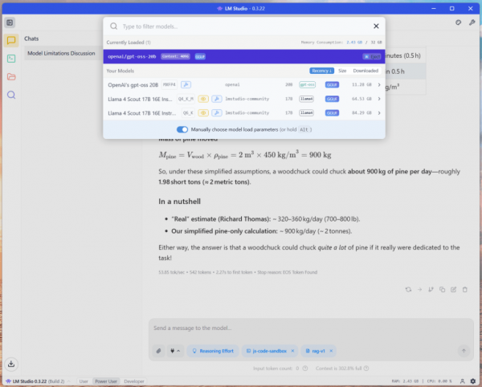
Task: Click the send message arrow button
Action: tap(464, 351)
